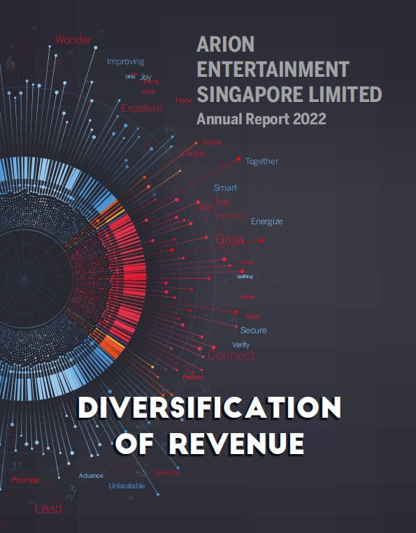Select the white word "Uplifting"
The height and width of the screenshot is (533, 416).
[245, 277]
